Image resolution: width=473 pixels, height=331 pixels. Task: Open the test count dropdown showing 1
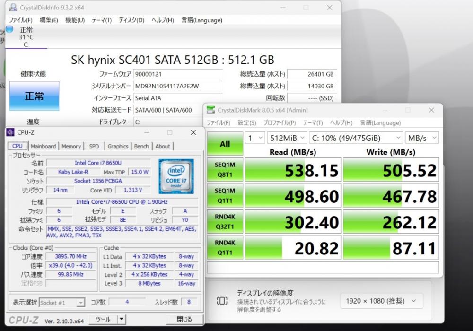coord(255,138)
